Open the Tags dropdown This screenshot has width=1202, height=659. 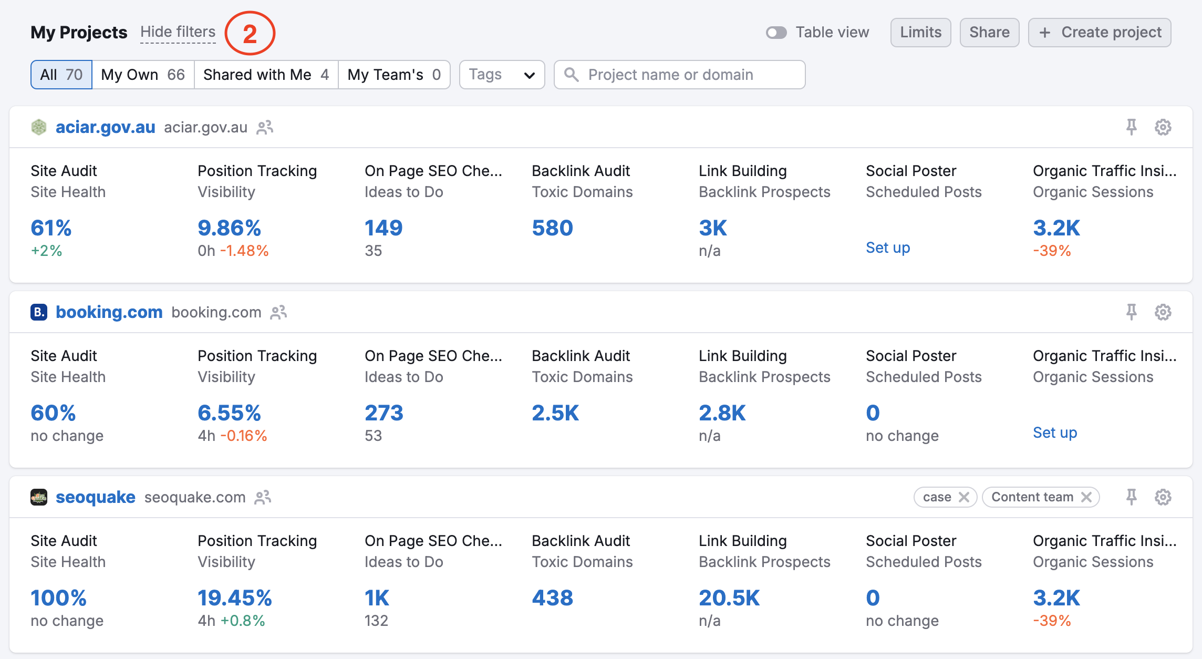502,75
